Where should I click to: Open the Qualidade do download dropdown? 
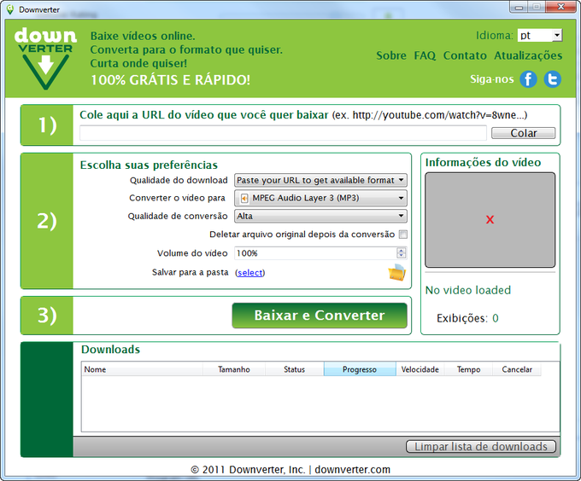(320, 181)
